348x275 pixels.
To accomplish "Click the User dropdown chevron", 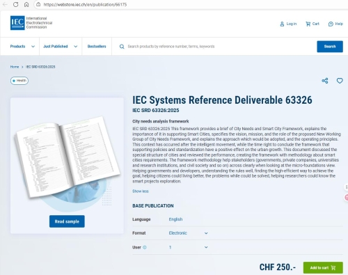I will coord(206,247).
